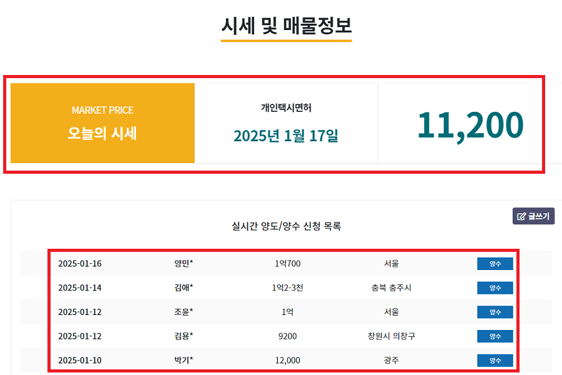562x375 pixels.
Task: Open the 글쓰기 write post button
Action: [533, 216]
